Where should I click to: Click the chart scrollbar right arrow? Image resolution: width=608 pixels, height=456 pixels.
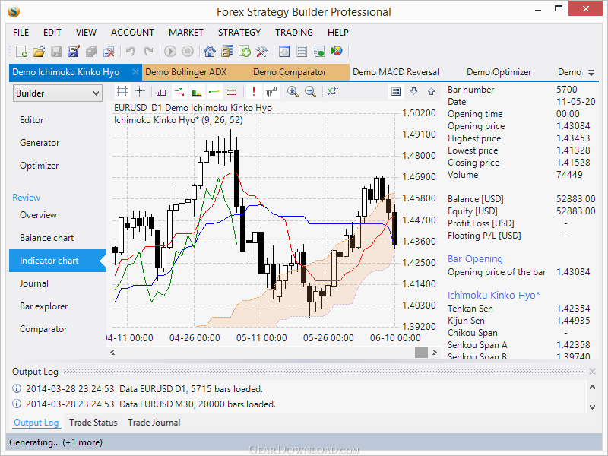(x=435, y=353)
